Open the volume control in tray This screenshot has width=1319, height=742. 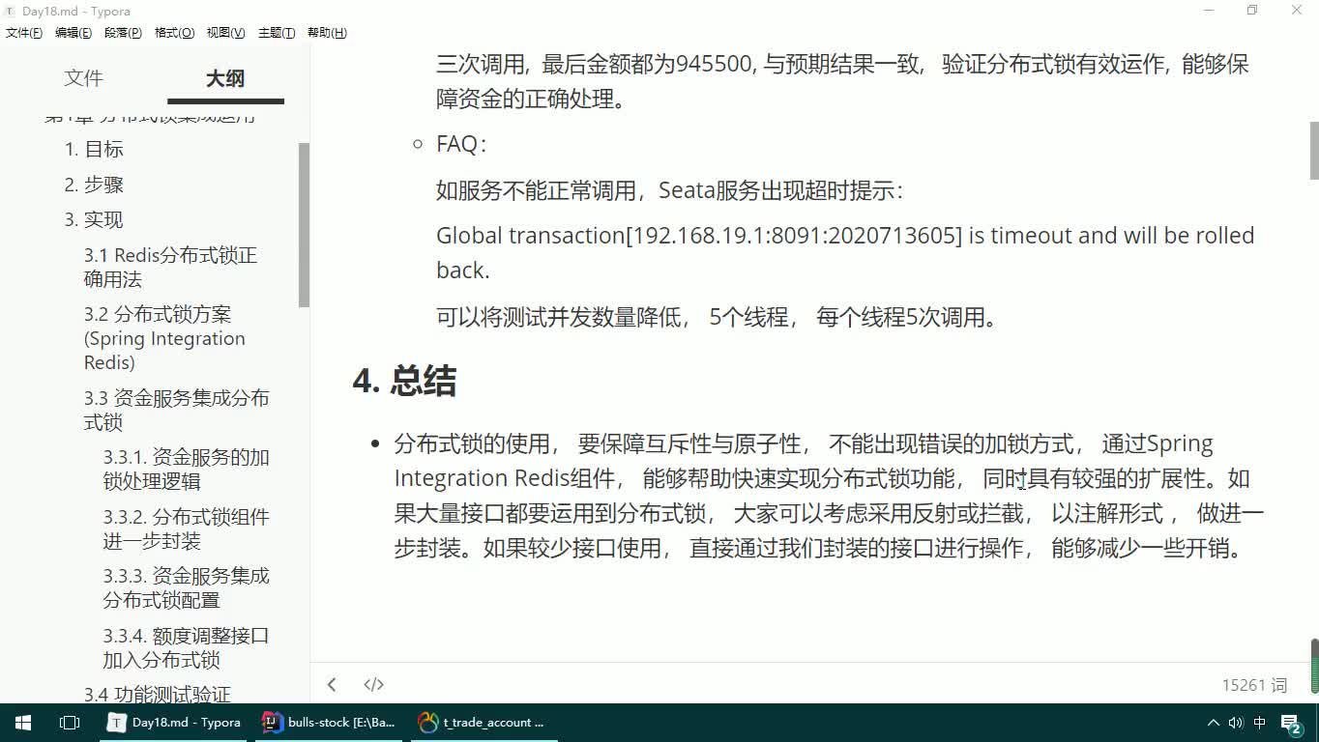[1236, 723]
